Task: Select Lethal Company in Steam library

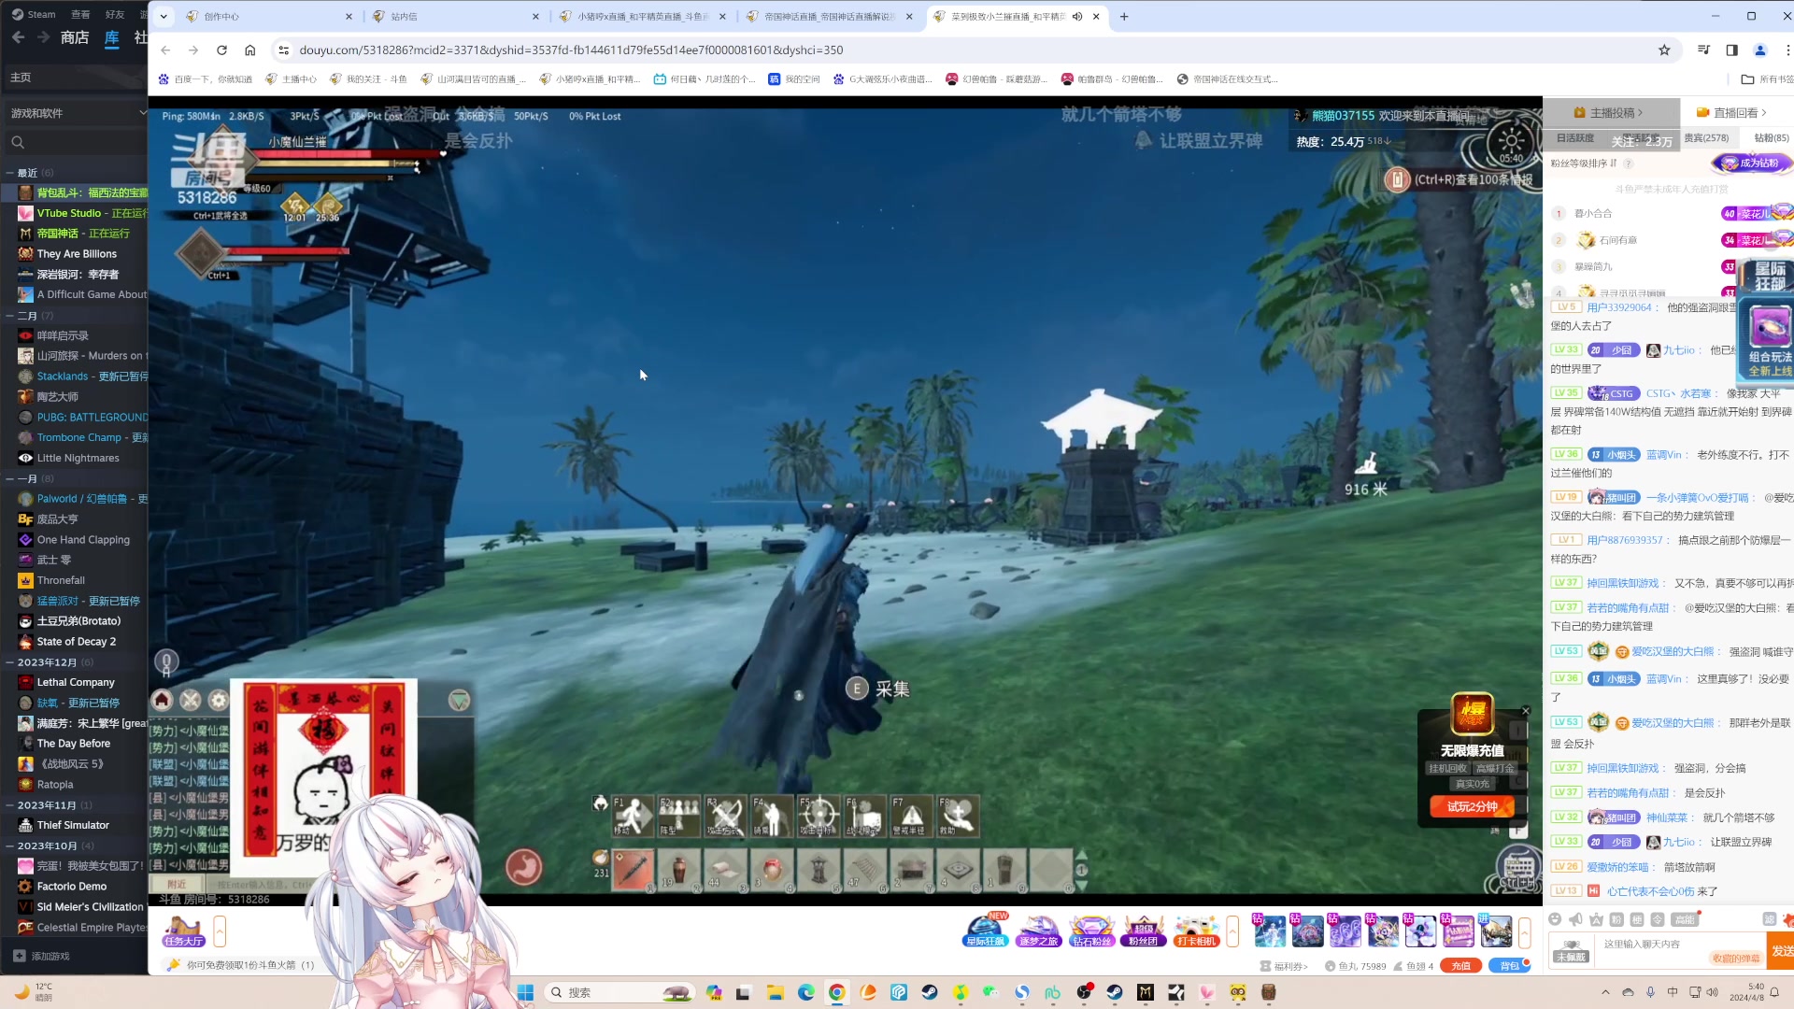Action: click(76, 682)
